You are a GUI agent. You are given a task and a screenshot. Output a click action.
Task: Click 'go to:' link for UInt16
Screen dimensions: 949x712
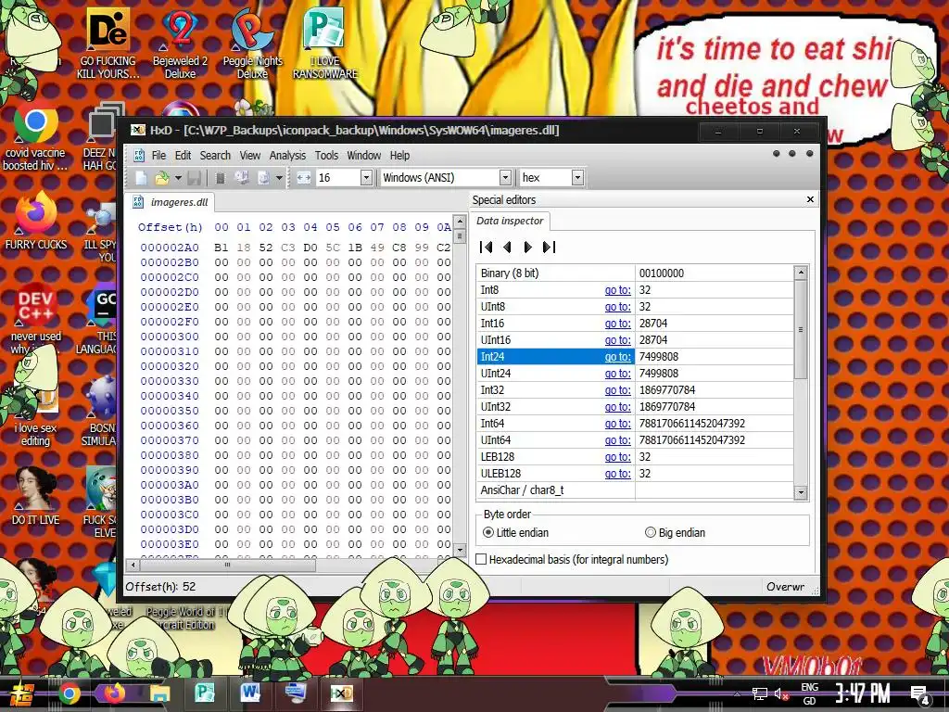617,340
